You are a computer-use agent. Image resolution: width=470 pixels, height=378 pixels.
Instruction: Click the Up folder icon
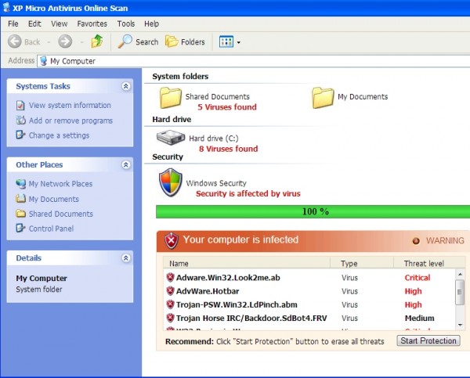[x=97, y=41]
